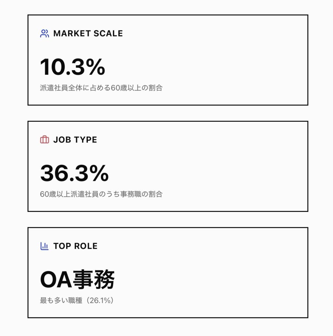Image resolution: width=333 pixels, height=336 pixels.
Task: Select the JOB TYPE heading
Action: click(75, 140)
